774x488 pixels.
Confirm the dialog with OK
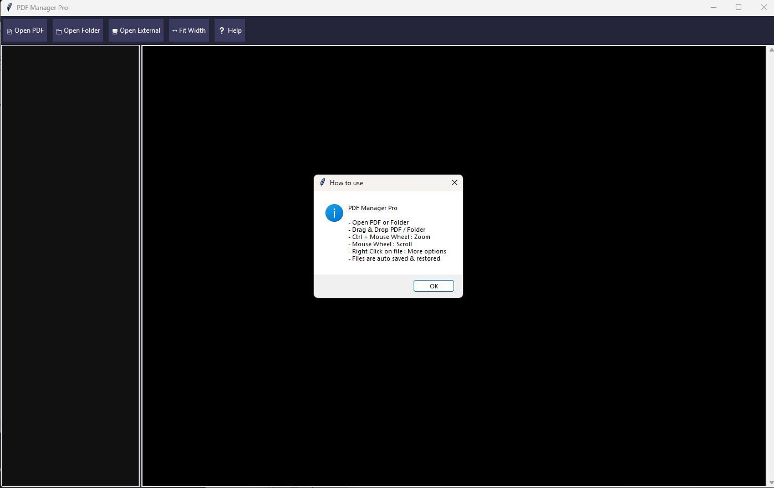point(434,286)
